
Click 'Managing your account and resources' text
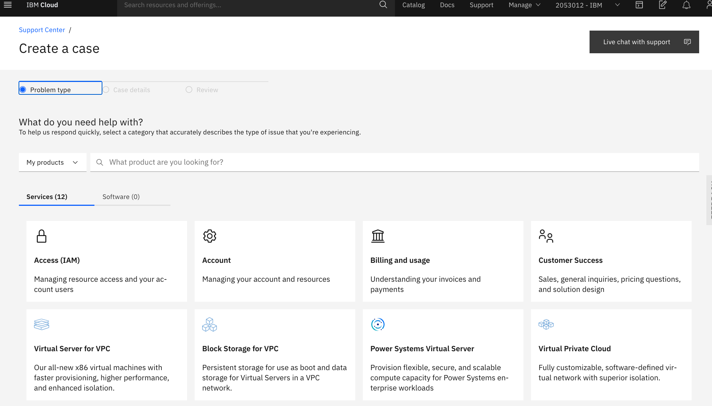(x=266, y=279)
